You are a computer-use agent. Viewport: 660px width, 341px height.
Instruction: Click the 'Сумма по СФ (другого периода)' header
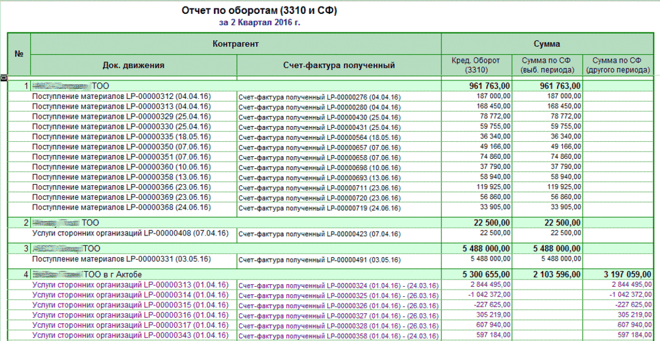pos(618,65)
